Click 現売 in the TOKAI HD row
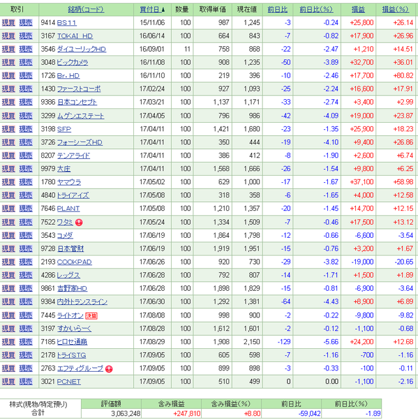The width and height of the screenshot is (418, 420). click(25, 36)
